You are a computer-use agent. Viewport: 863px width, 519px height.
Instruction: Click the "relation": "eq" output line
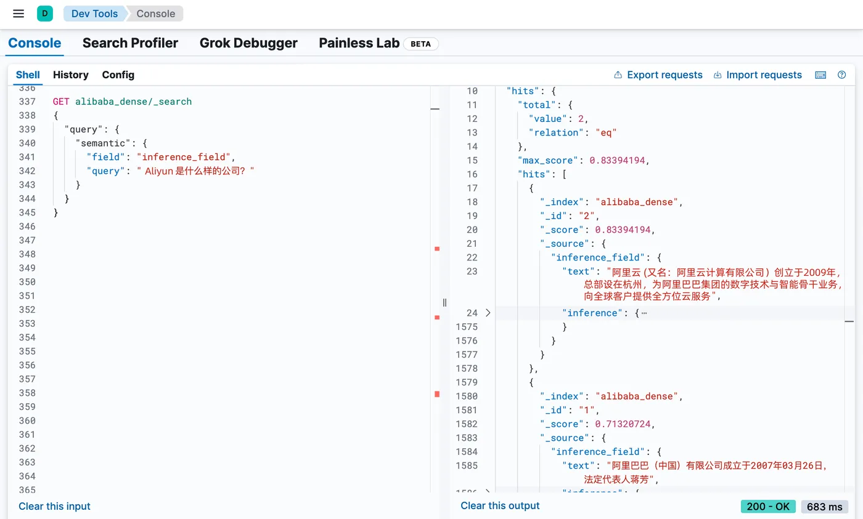(573, 132)
